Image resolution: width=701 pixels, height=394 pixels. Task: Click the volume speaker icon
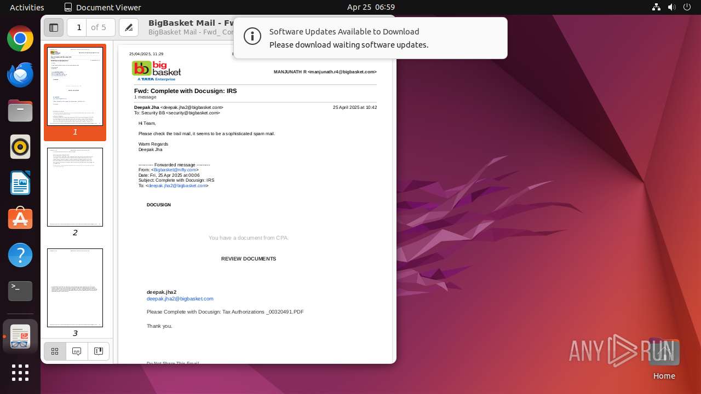(x=671, y=7)
